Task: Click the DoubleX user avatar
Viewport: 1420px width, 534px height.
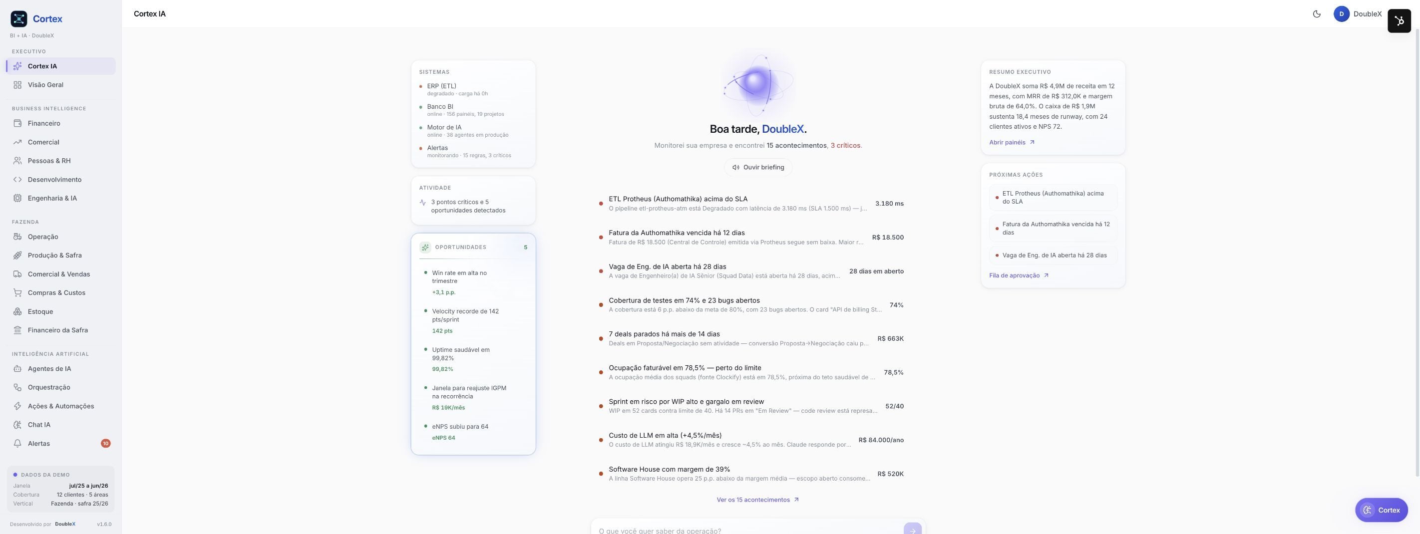Action: [x=1341, y=14]
